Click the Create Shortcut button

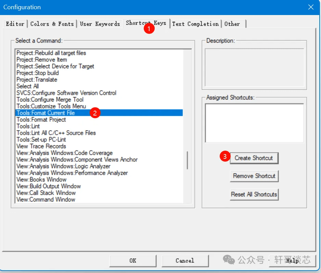coord(254,158)
